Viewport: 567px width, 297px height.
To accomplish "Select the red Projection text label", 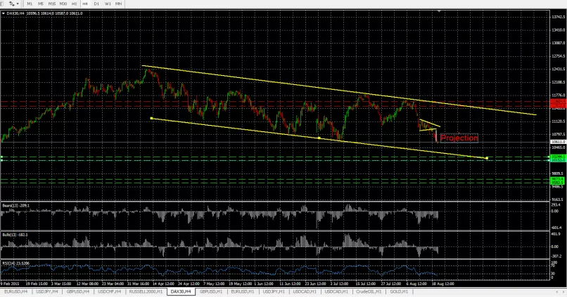I will (x=459, y=138).
